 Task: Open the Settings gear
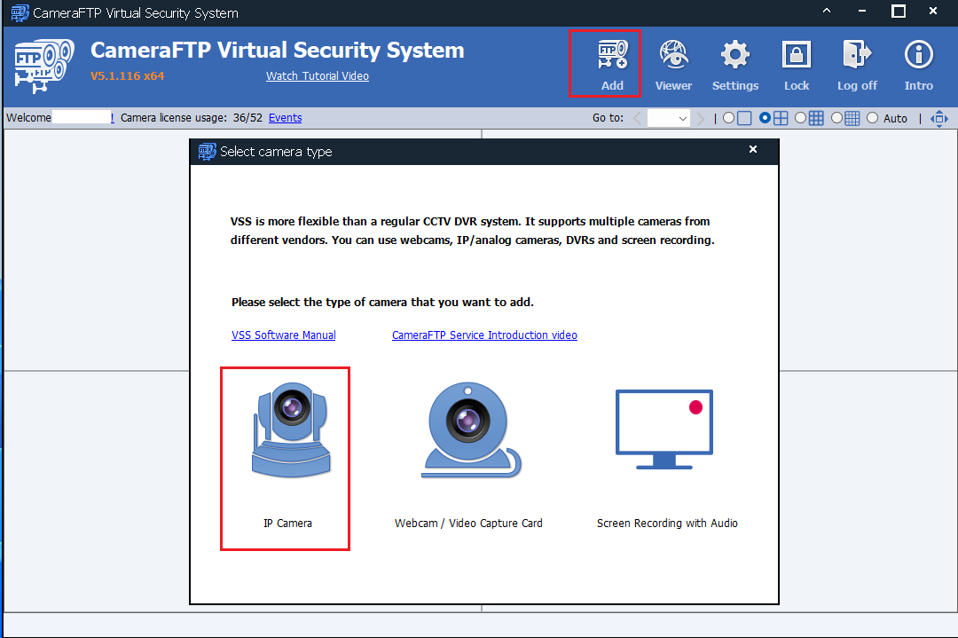click(734, 63)
